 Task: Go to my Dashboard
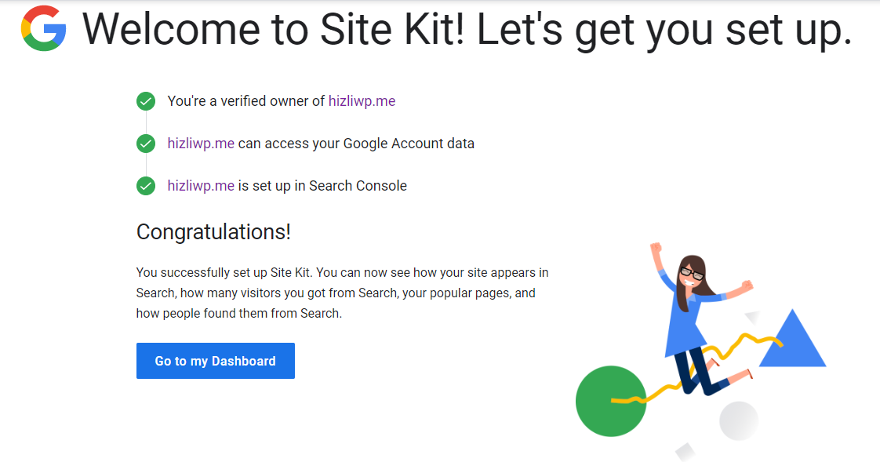pos(216,361)
